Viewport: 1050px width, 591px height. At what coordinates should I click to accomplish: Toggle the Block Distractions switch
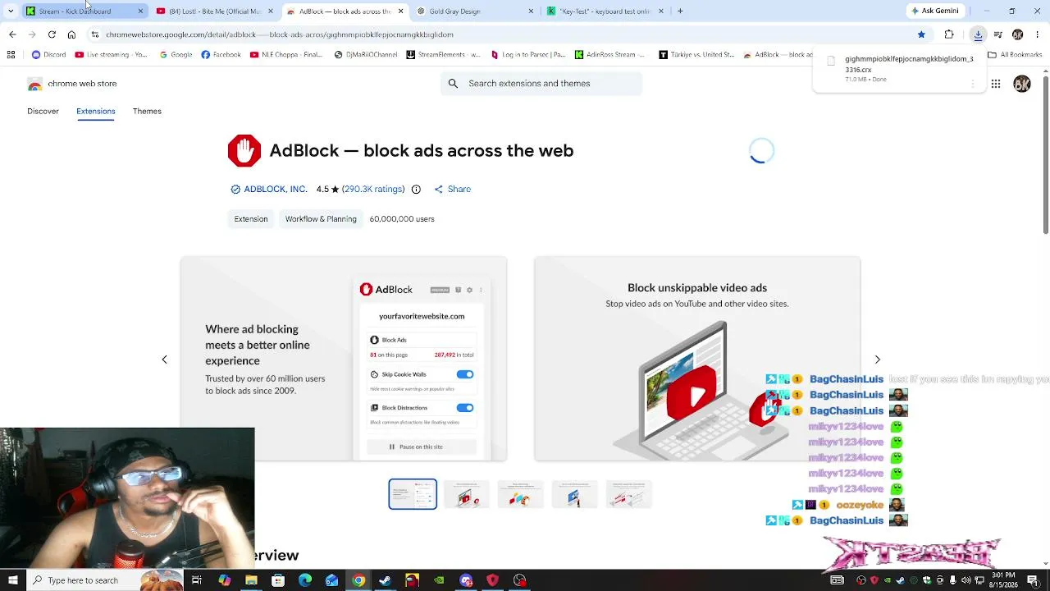pyautogui.click(x=465, y=408)
